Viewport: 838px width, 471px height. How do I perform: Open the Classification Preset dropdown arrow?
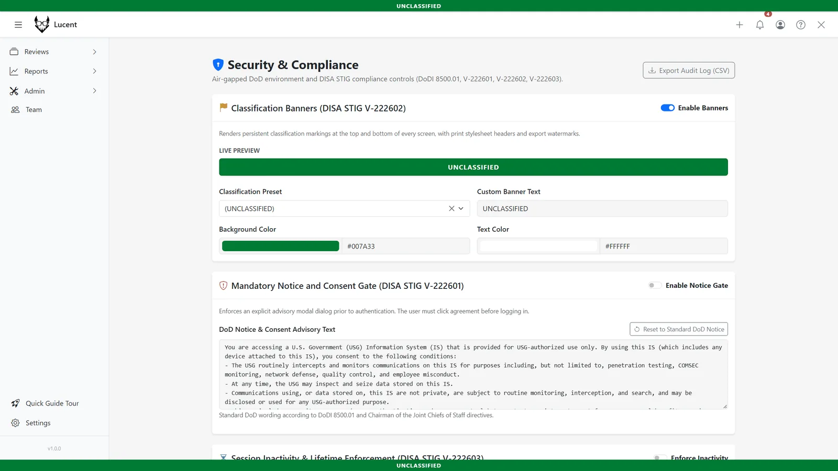(x=461, y=208)
